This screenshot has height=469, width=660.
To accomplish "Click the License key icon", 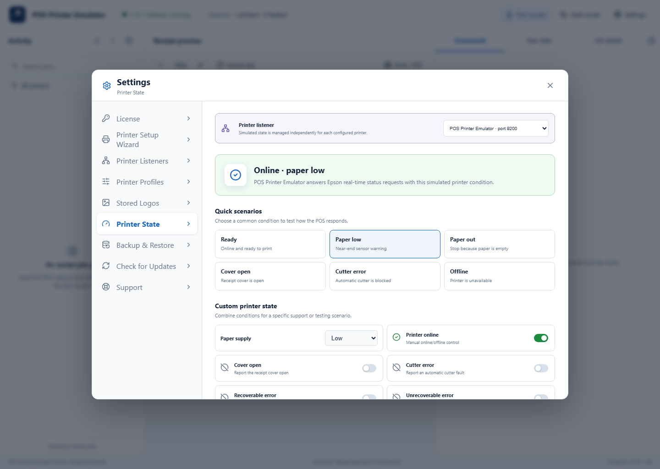I will click(106, 118).
